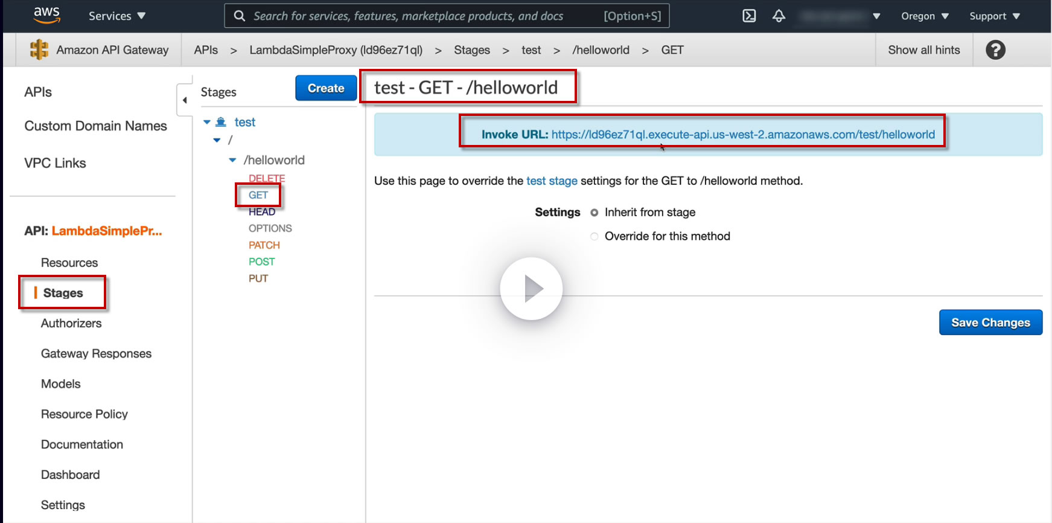Open the LambdaSimplePr... API name link
The width and height of the screenshot is (1052, 523).
click(x=107, y=231)
